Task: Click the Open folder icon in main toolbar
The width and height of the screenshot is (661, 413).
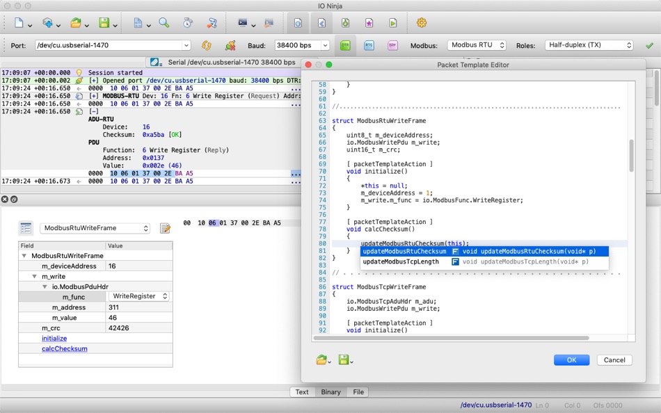Action: click(75, 23)
